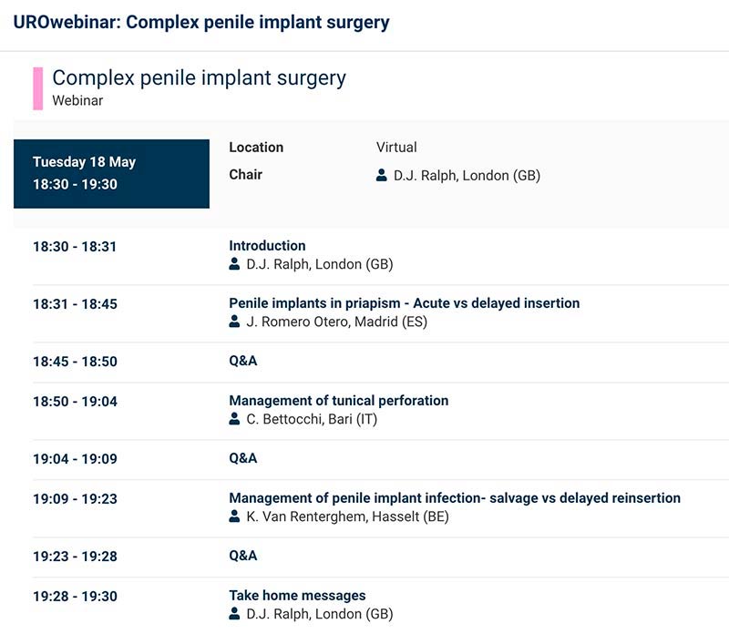Viewport: 729px width, 644px height.
Task: Click person icon next to C. Bettocchi
Action: pyautogui.click(x=235, y=420)
